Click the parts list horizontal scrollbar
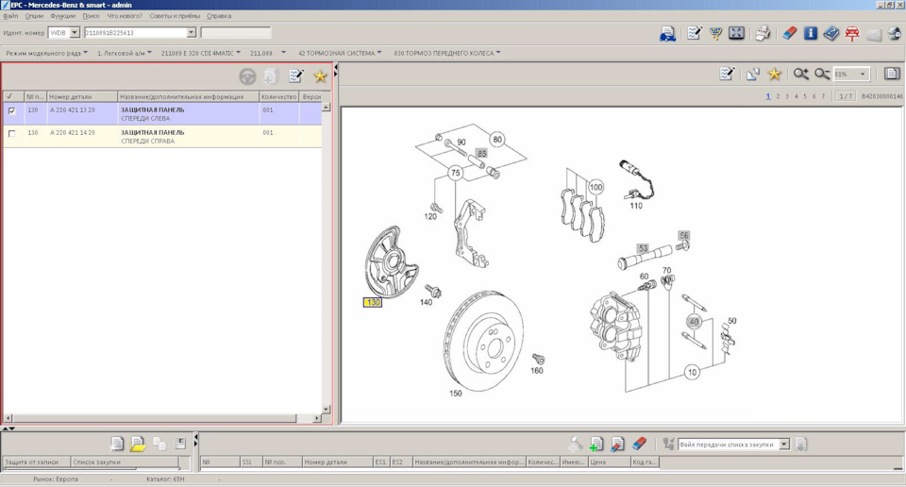906x487 pixels. click(154, 418)
